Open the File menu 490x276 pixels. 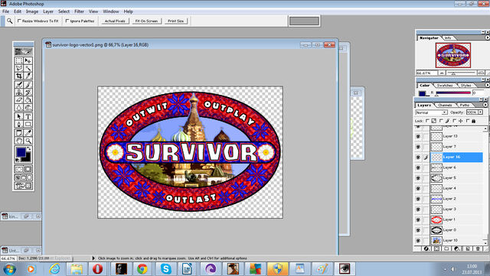[5, 11]
